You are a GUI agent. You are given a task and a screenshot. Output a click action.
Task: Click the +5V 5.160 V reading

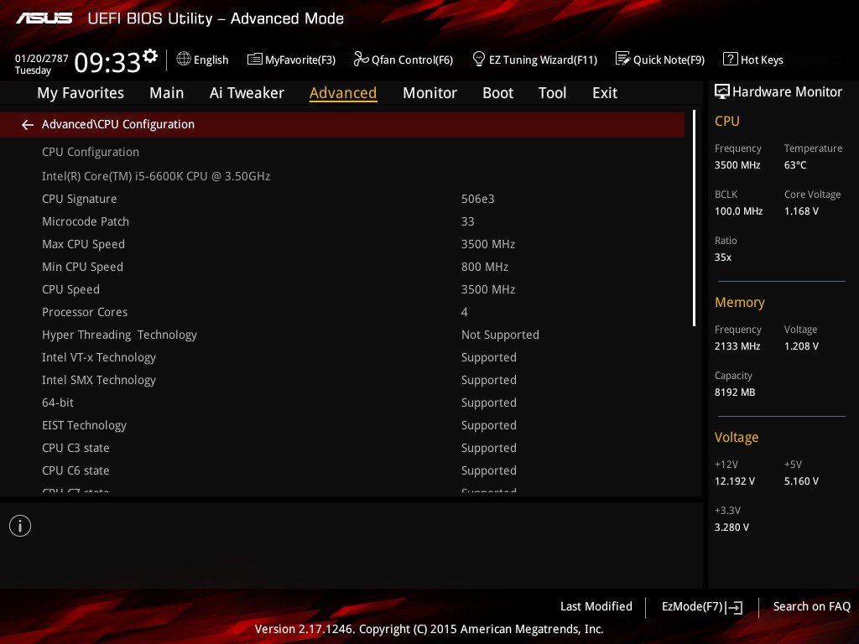(x=801, y=481)
